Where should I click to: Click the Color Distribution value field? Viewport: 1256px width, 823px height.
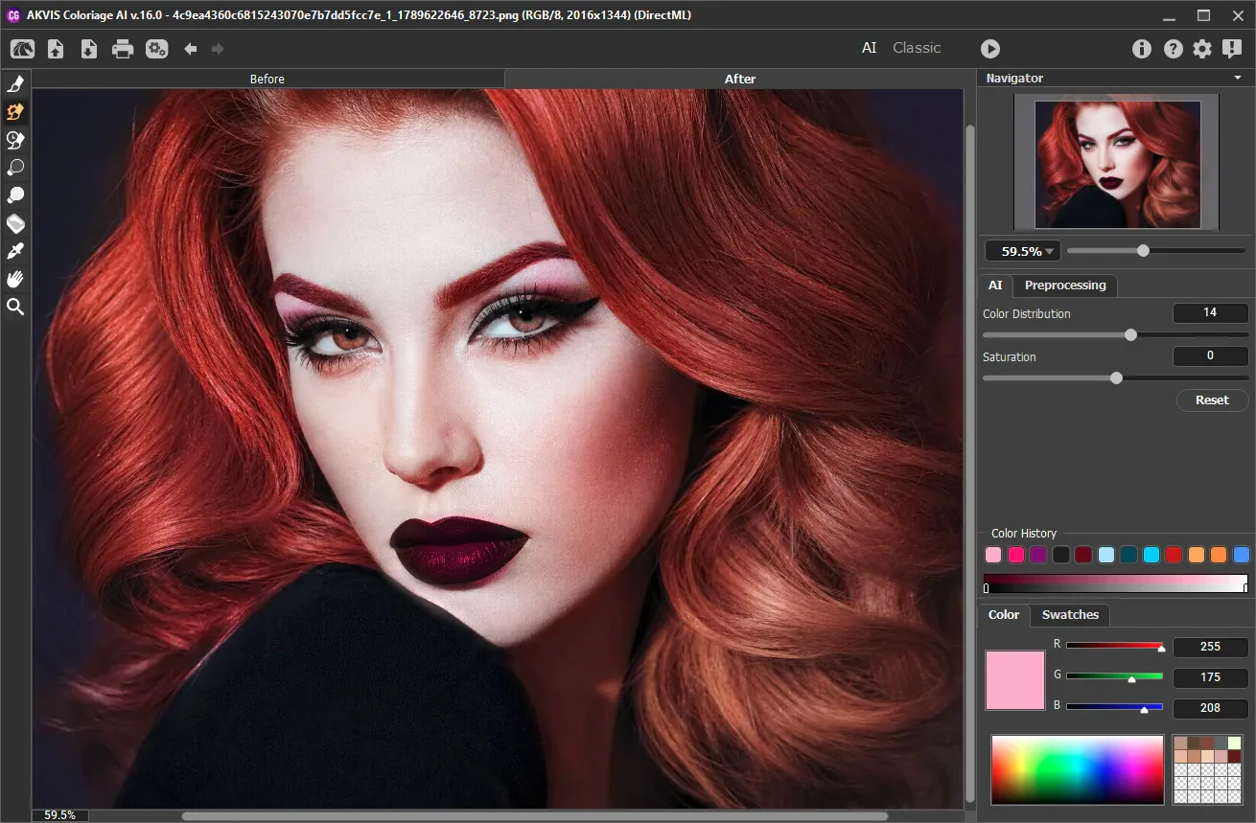pos(1210,313)
